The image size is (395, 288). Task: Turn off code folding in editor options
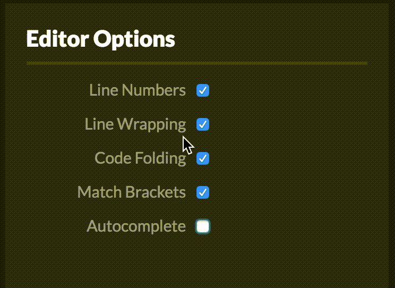[x=203, y=158]
